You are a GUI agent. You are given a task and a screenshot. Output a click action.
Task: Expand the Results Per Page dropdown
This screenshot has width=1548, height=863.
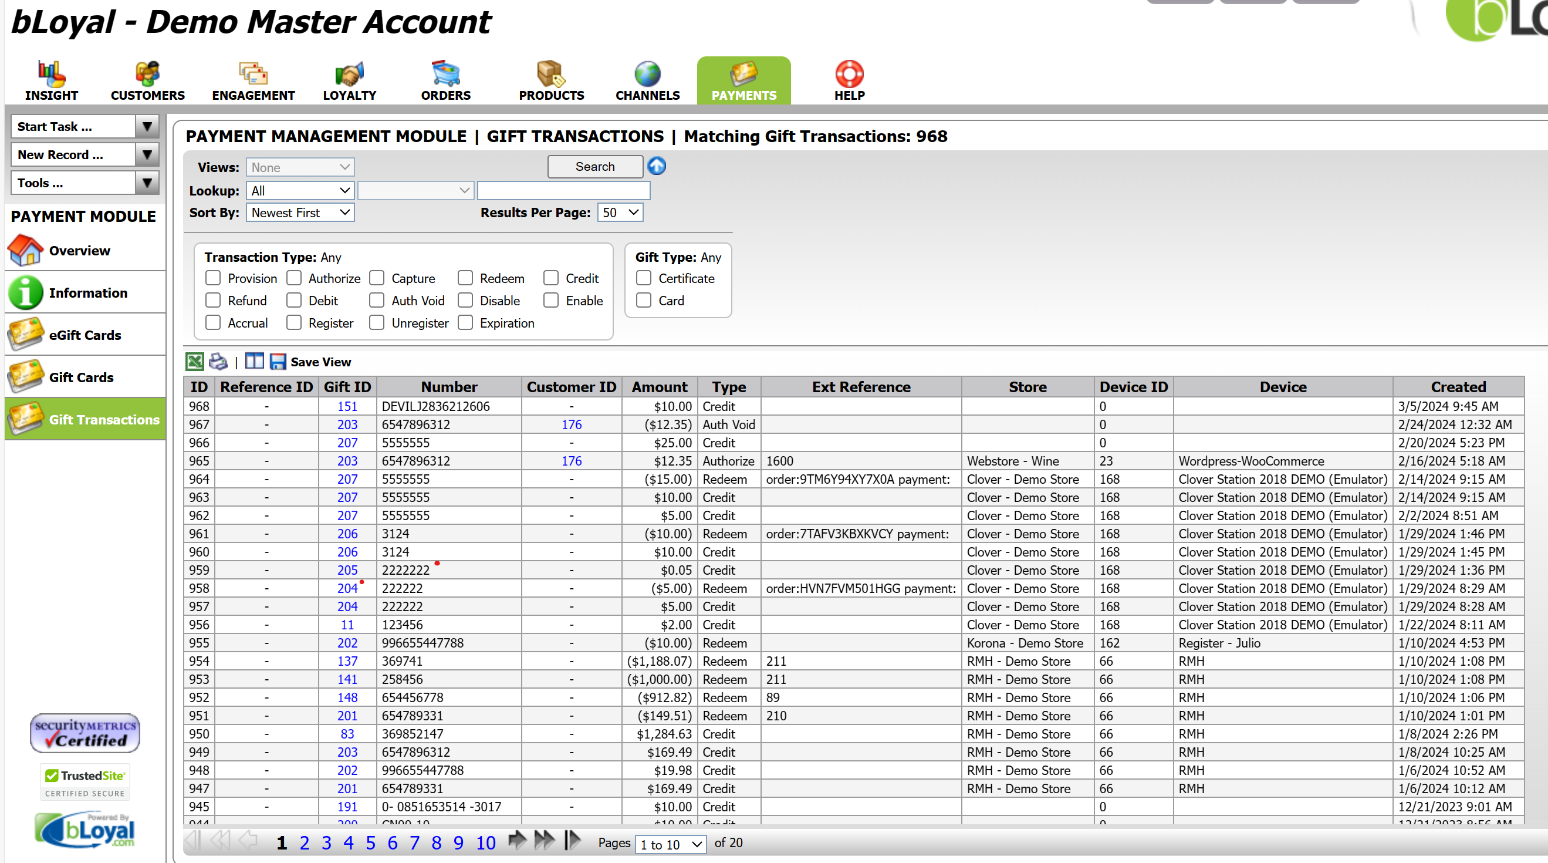620,213
